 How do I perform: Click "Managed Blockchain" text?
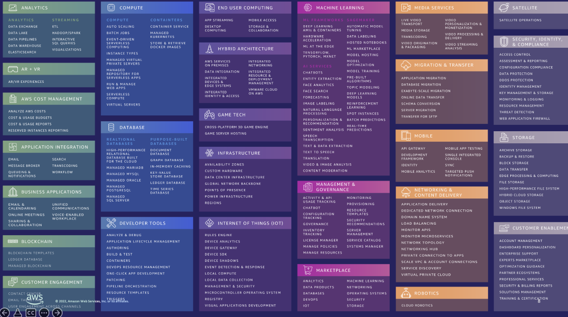pyautogui.click(x=29, y=266)
